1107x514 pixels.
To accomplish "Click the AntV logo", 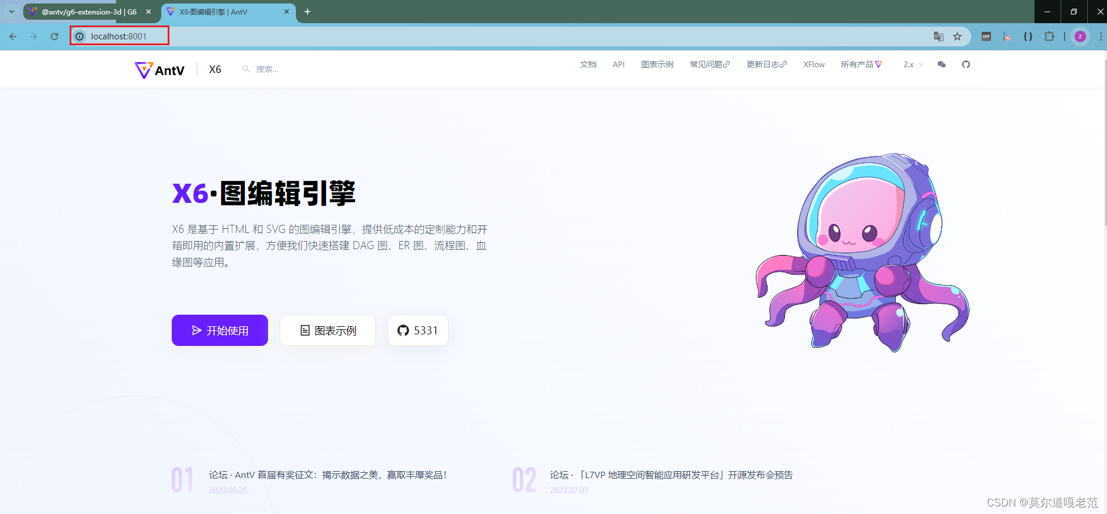I will 160,70.
